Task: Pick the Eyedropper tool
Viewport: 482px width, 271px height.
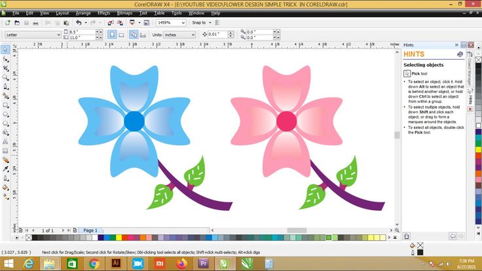Action: coord(5,168)
